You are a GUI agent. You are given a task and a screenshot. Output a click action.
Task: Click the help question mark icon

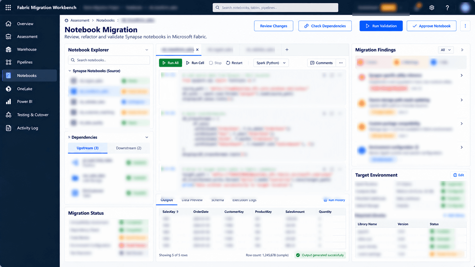click(447, 8)
